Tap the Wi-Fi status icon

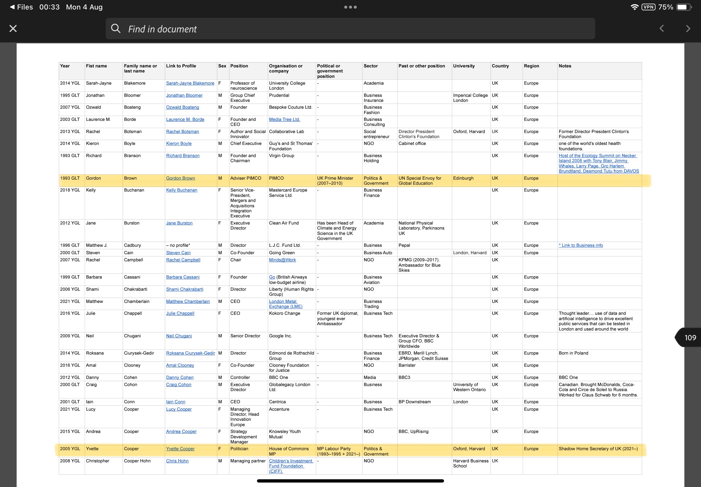click(634, 7)
